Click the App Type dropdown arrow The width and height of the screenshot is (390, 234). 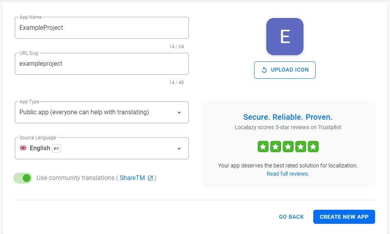click(179, 113)
